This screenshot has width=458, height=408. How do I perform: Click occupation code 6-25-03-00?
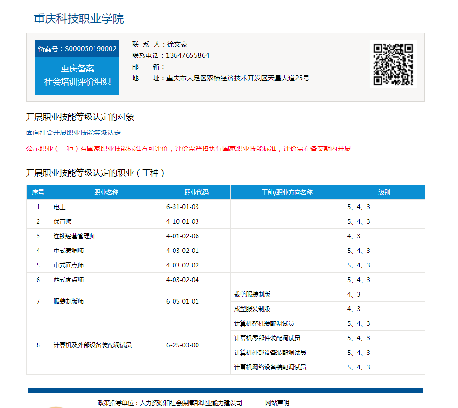pyautogui.click(x=182, y=345)
